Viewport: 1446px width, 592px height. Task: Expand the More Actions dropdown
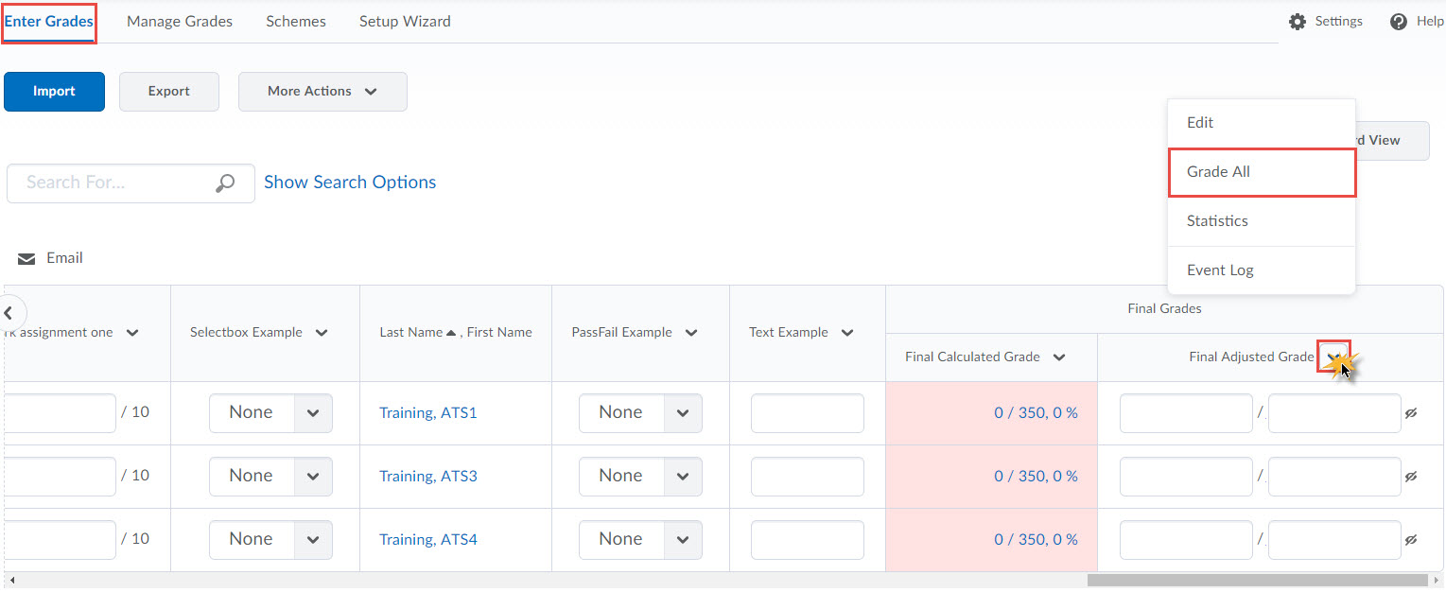pos(322,92)
